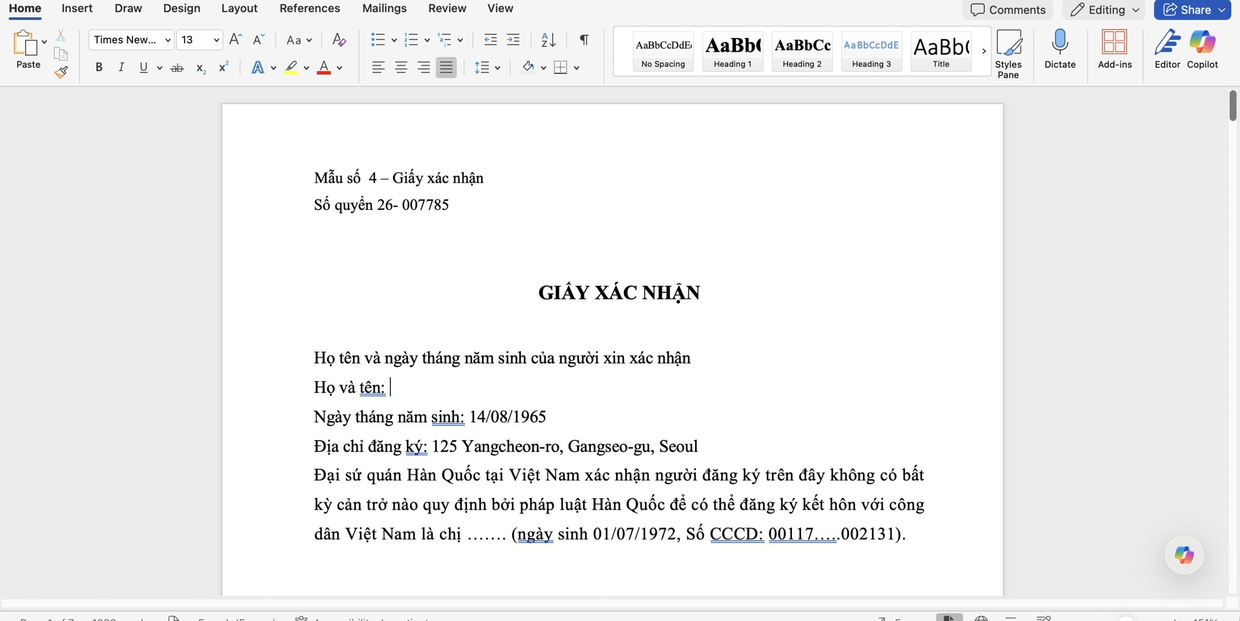Toggle justified text alignment
1240x621 pixels.
point(446,68)
